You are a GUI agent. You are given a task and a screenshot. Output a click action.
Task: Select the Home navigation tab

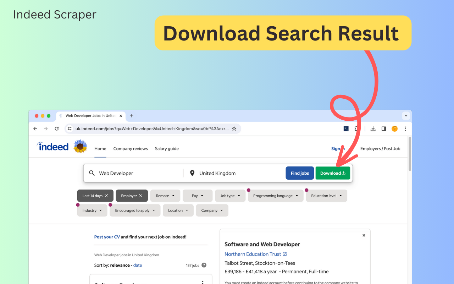coord(100,149)
